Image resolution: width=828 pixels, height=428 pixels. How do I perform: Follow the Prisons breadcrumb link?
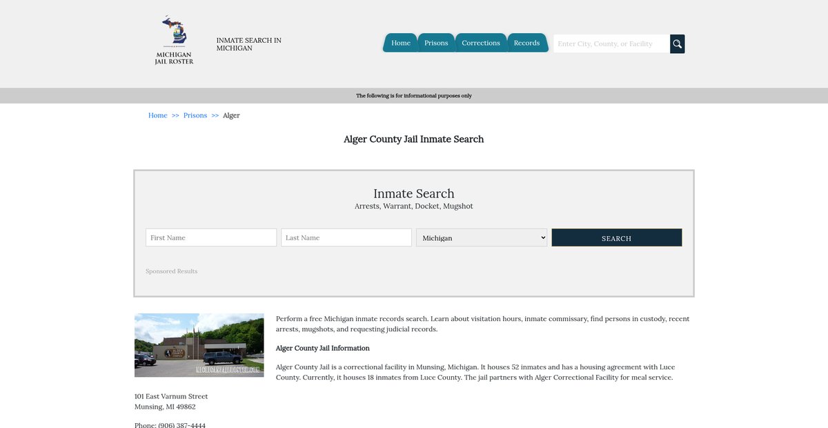click(x=195, y=115)
